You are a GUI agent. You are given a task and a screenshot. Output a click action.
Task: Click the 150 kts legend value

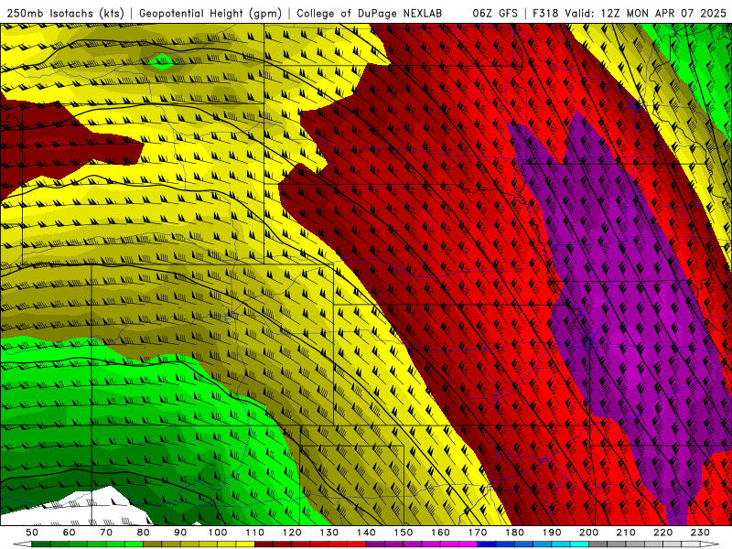pos(404,533)
